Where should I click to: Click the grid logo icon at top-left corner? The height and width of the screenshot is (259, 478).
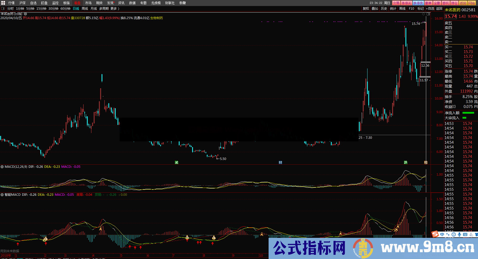click(x=3, y=3)
